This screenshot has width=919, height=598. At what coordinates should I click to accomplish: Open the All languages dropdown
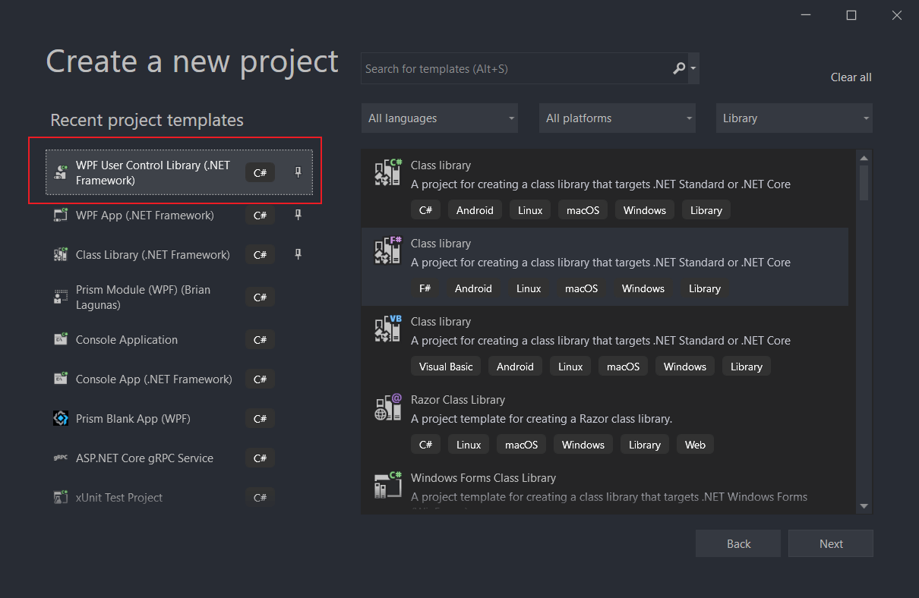pos(439,118)
